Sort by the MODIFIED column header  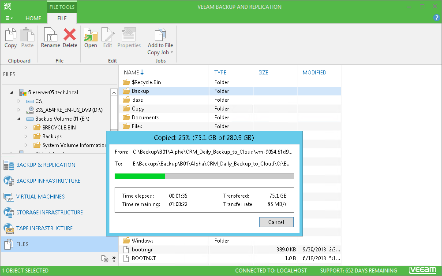pyautogui.click(x=315, y=73)
